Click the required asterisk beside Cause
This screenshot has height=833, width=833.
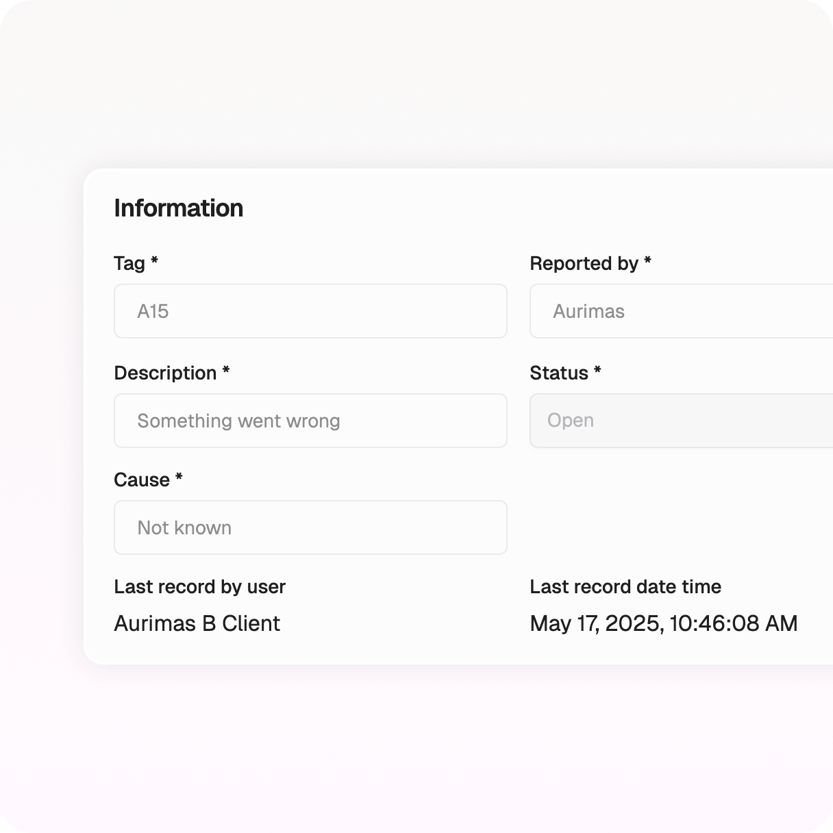pos(179,477)
